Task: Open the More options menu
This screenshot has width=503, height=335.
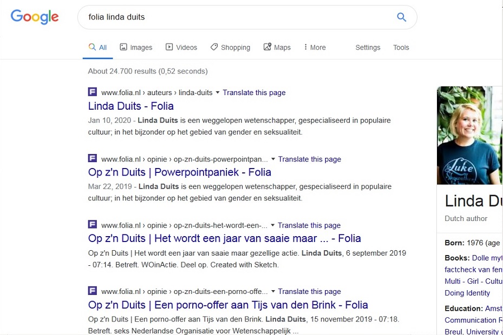Action: tap(315, 48)
